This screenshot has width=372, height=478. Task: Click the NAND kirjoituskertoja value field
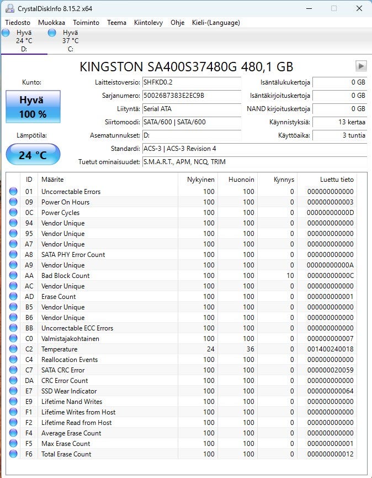click(x=340, y=109)
